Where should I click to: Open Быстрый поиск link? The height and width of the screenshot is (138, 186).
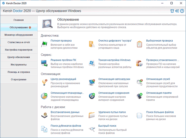coord(107,126)
